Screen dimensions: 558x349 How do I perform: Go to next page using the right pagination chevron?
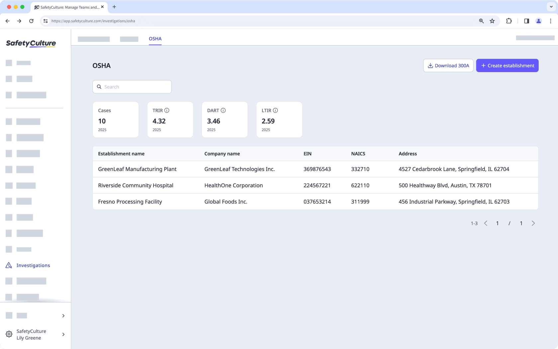pyautogui.click(x=533, y=223)
